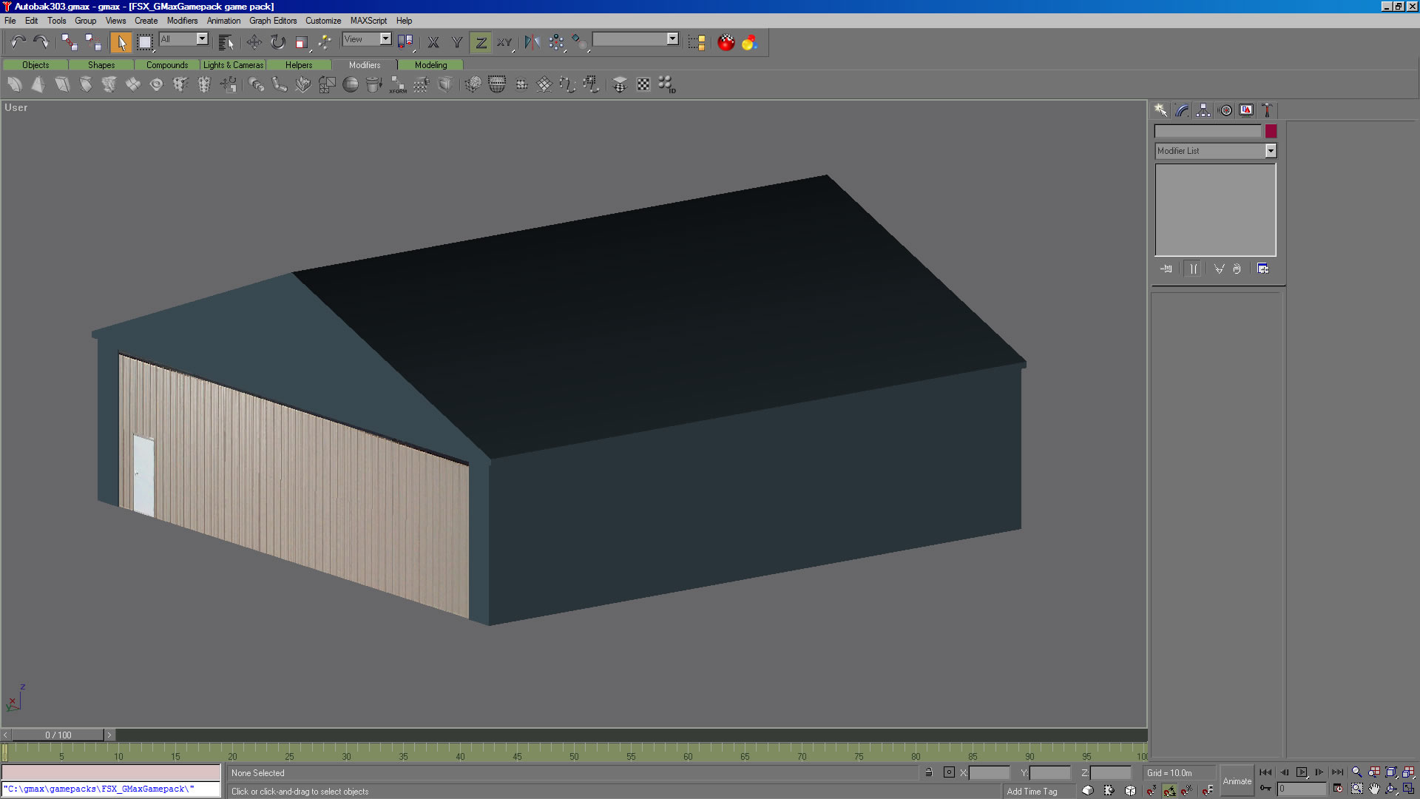
Task: Open the Material Editor red sphere icon
Action: coord(726,42)
